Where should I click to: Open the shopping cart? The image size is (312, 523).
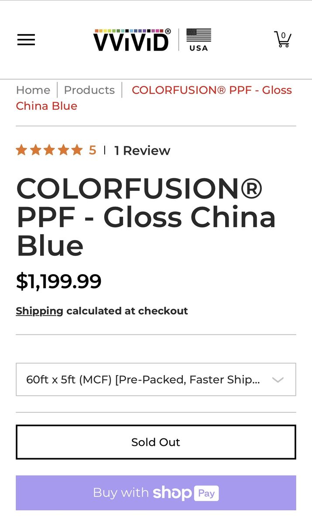[282, 39]
